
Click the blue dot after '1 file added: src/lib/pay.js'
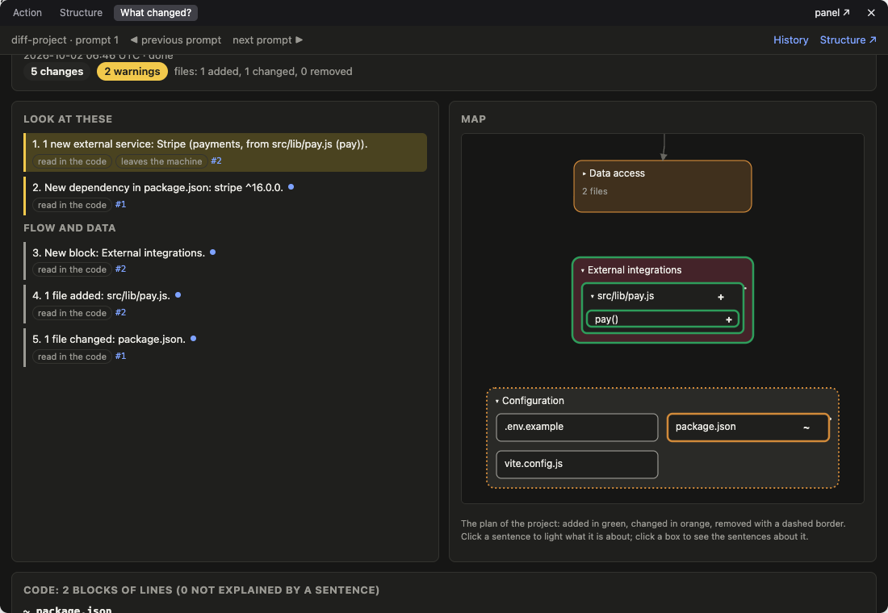[178, 295]
